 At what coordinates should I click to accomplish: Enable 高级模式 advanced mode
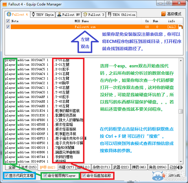[172, 14]
